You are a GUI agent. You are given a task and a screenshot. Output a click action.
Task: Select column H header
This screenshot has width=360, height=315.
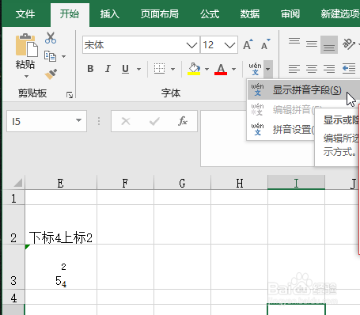[x=240, y=183]
